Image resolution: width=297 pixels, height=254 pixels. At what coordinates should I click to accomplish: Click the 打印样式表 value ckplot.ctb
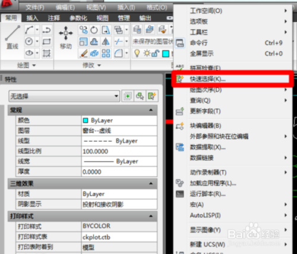[119, 237]
